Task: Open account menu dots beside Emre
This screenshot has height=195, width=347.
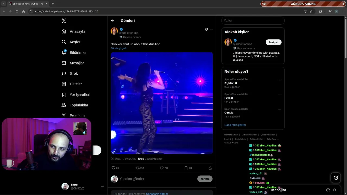Action: (102, 187)
